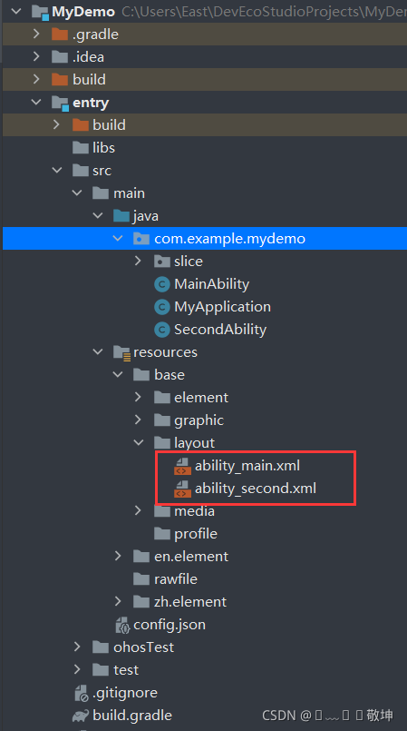Expand the .gradle folder
This screenshot has width=407, height=731.
point(36,34)
